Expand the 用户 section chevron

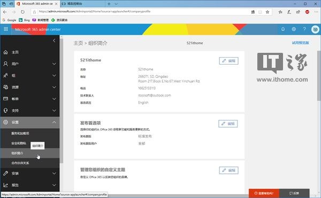(54, 64)
